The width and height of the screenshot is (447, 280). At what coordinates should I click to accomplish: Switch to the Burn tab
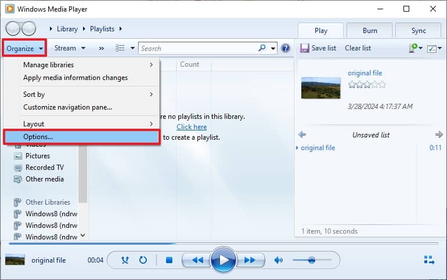370,31
